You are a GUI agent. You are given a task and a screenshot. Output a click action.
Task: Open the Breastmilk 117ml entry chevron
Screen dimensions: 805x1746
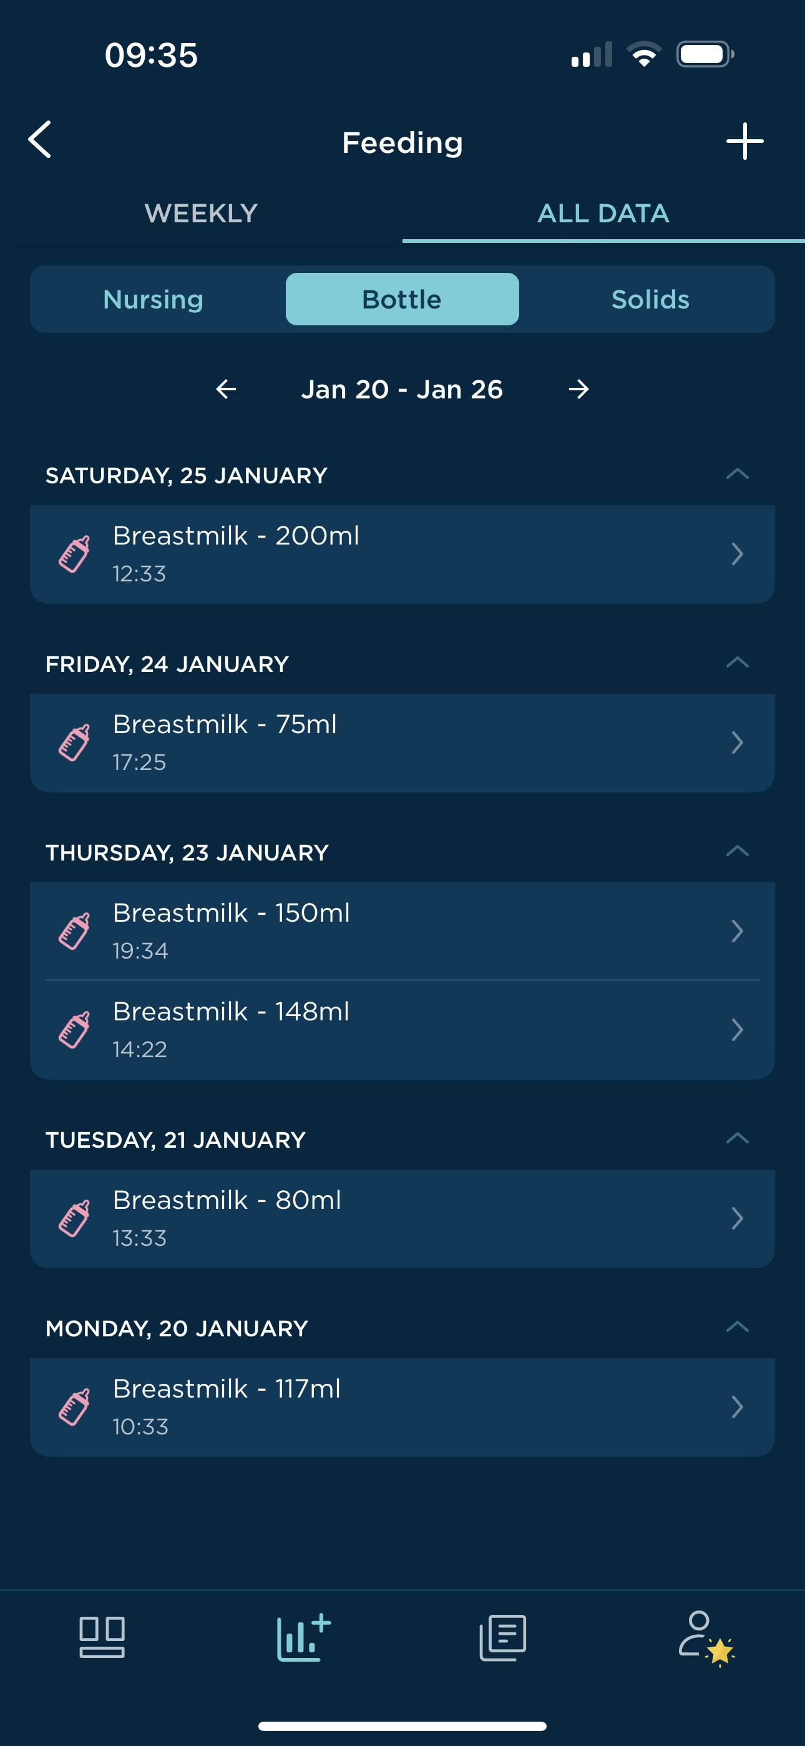point(737,1406)
